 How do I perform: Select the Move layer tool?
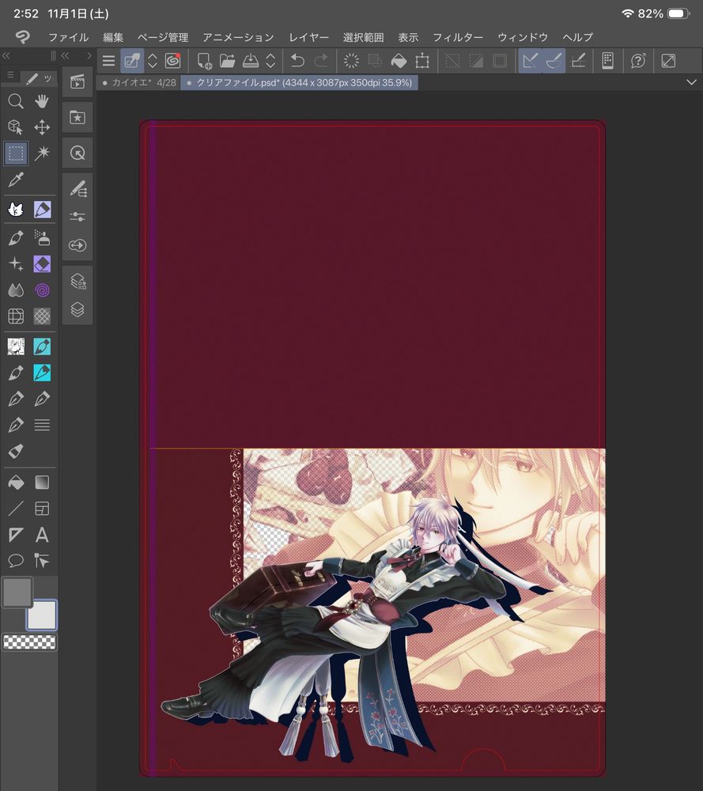(42, 127)
